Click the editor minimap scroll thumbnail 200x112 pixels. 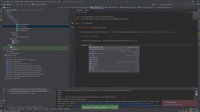coord(195,16)
